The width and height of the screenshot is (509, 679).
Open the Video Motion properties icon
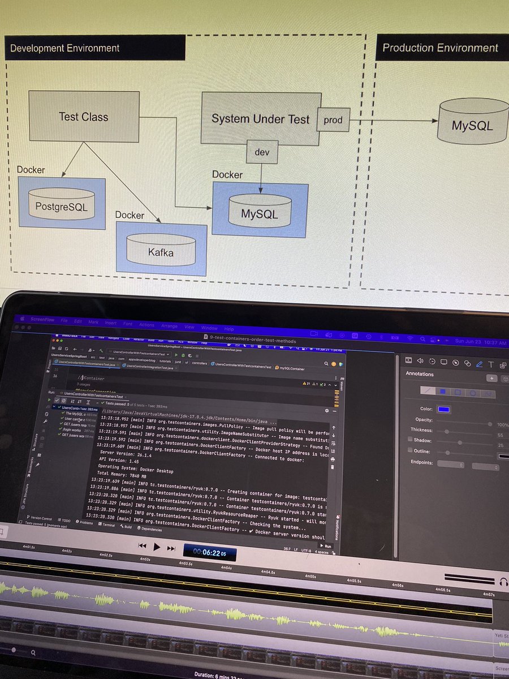coord(432,361)
